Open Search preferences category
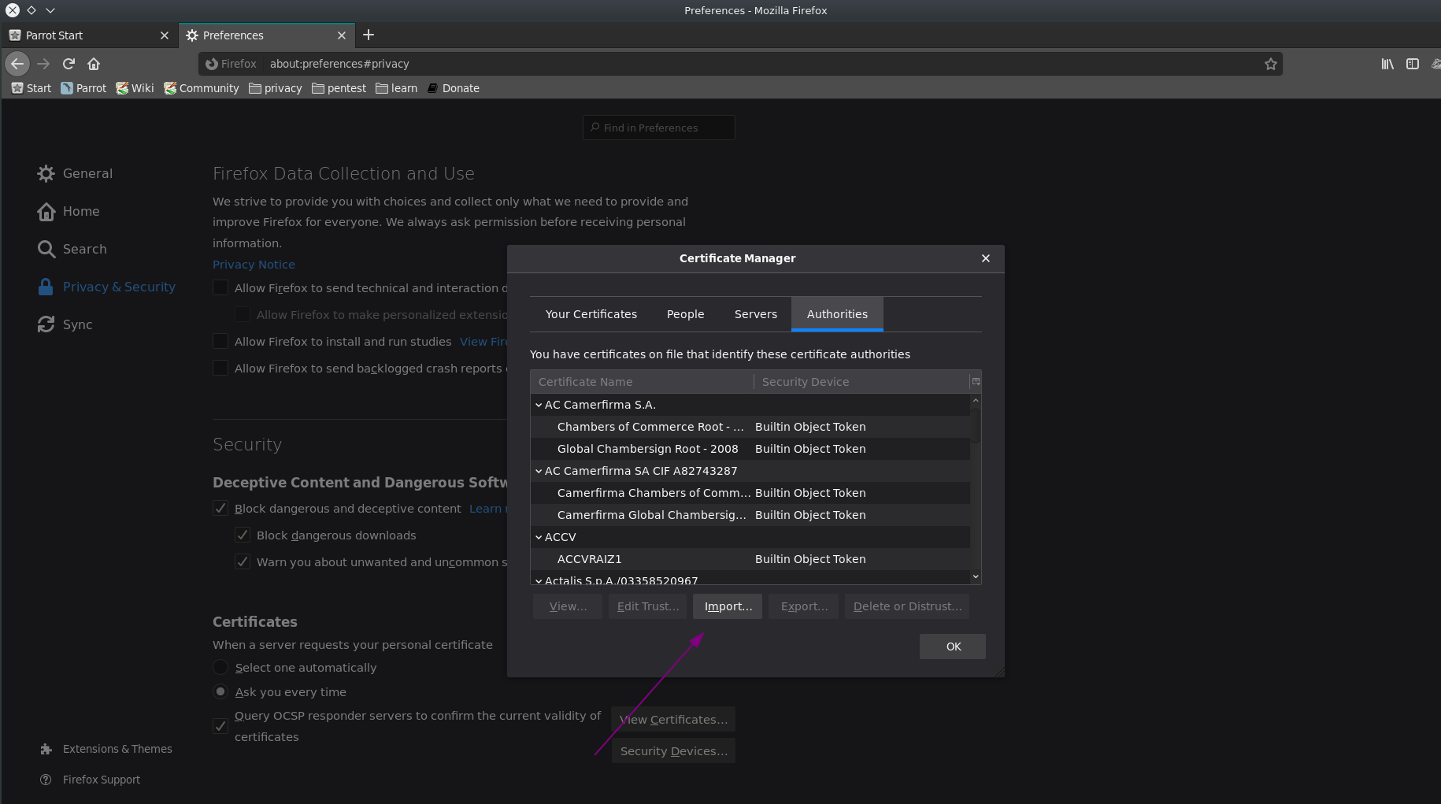 (72, 249)
